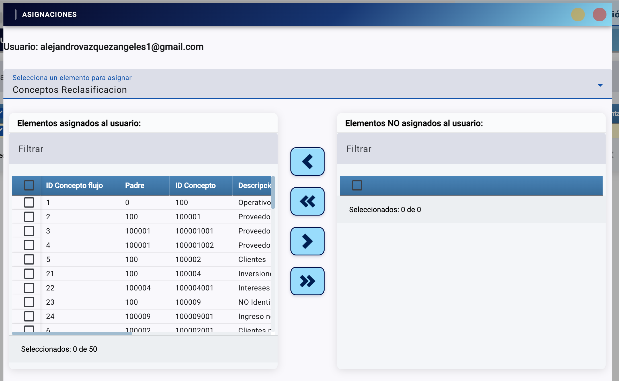Click the vertical scrollbar of assigned table
Viewport: 619px width, 381px height.
273,192
